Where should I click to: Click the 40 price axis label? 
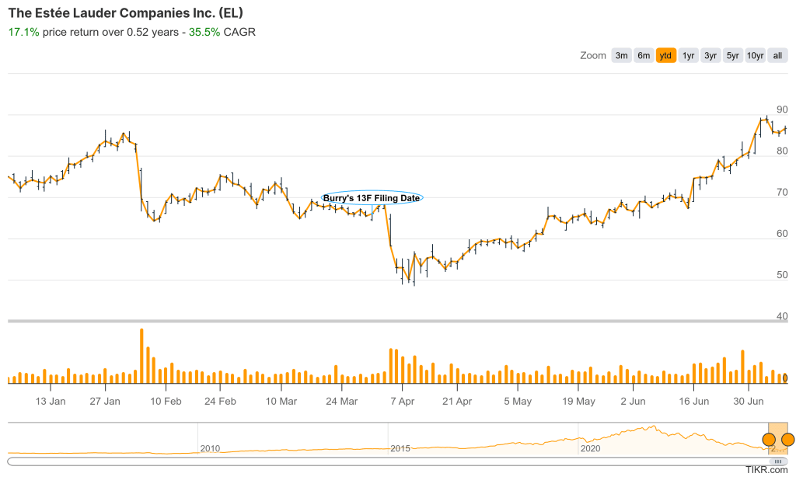(782, 316)
